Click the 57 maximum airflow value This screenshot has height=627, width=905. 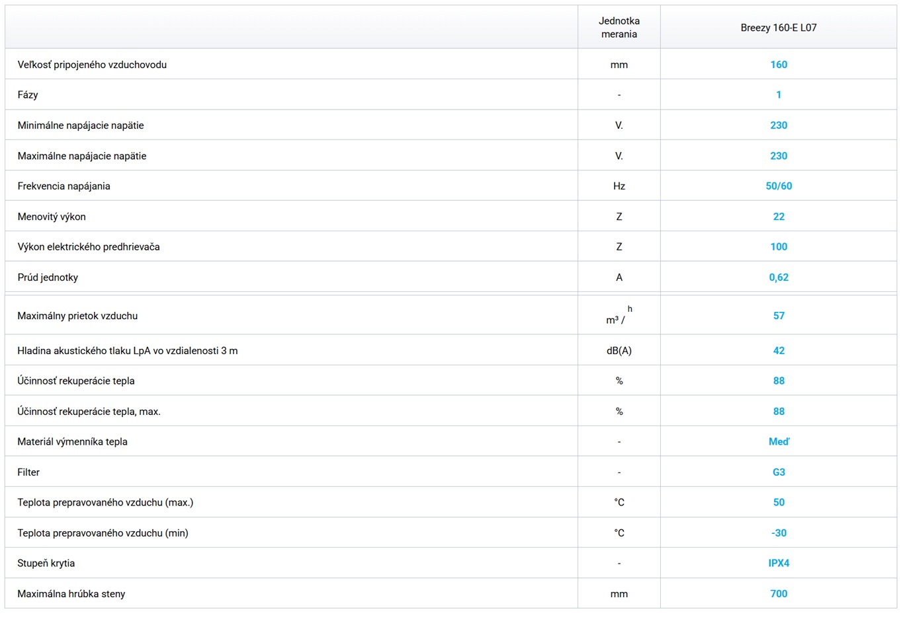tap(778, 316)
